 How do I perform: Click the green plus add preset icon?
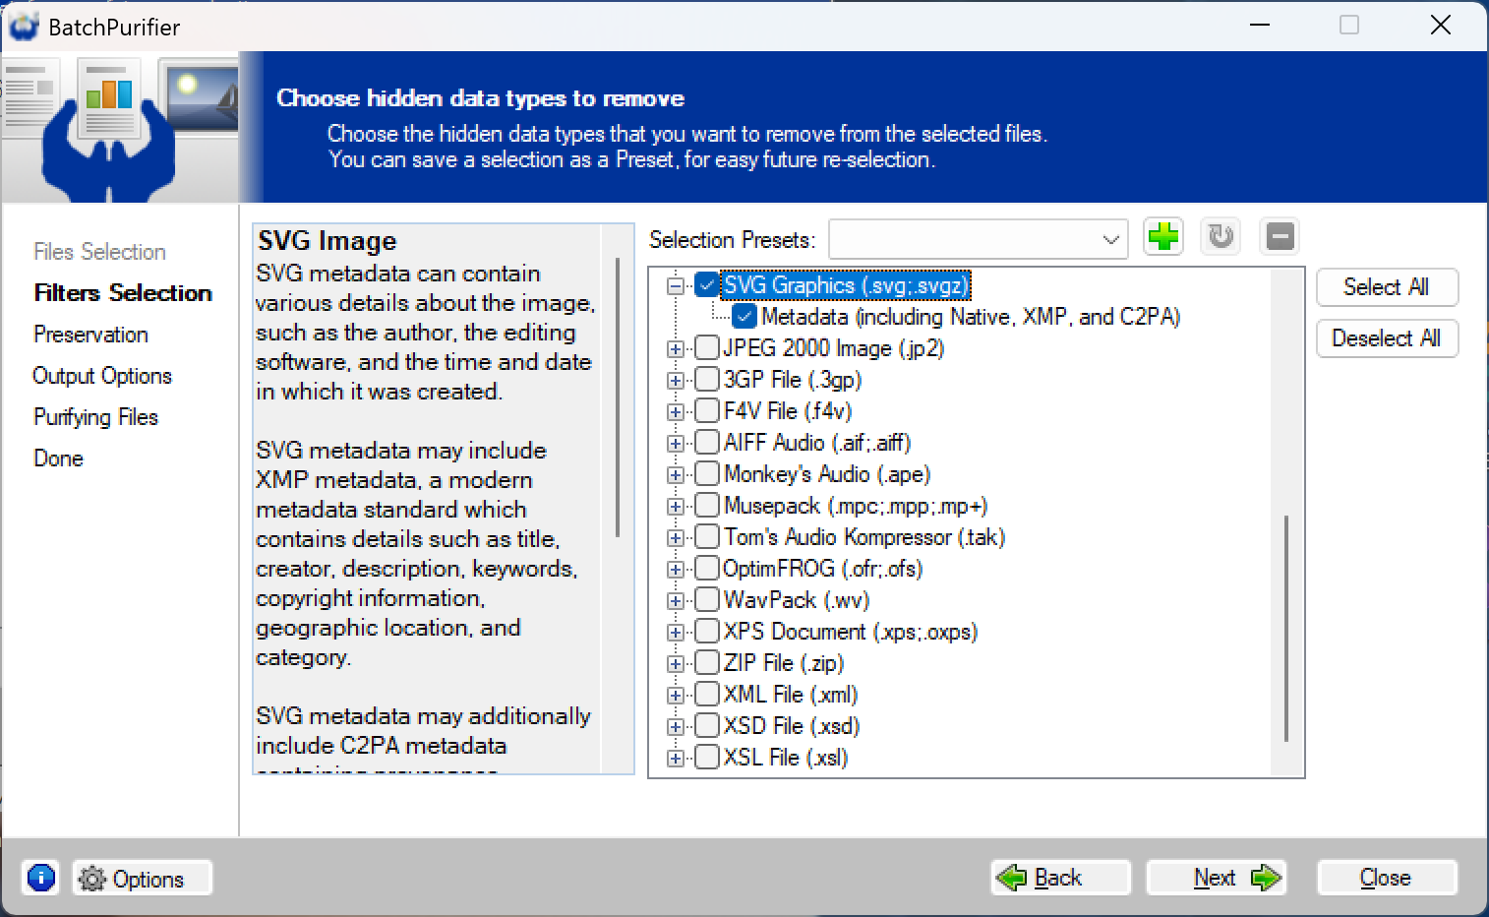[x=1163, y=237]
